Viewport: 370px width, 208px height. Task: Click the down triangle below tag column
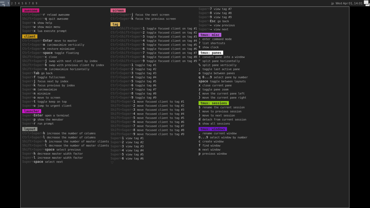[x=112, y=162]
